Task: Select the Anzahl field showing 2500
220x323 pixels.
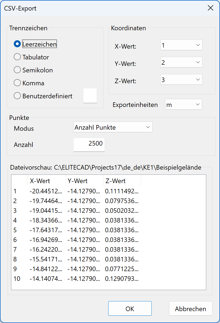Action: [89, 145]
